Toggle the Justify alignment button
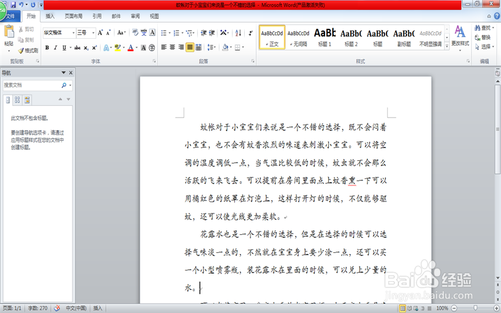The image size is (501, 313). [x=190, y=48]
